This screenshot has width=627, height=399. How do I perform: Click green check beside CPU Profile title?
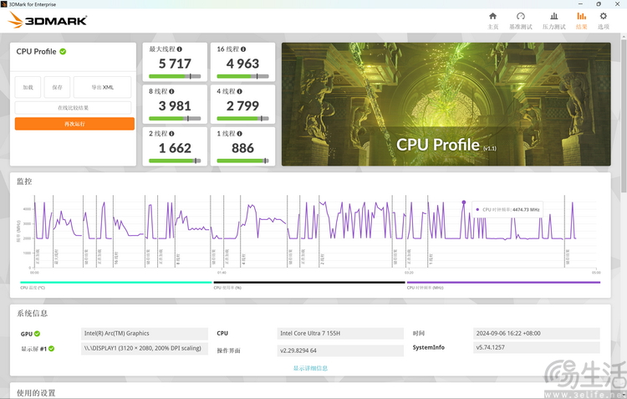click(x=63, y=52)
